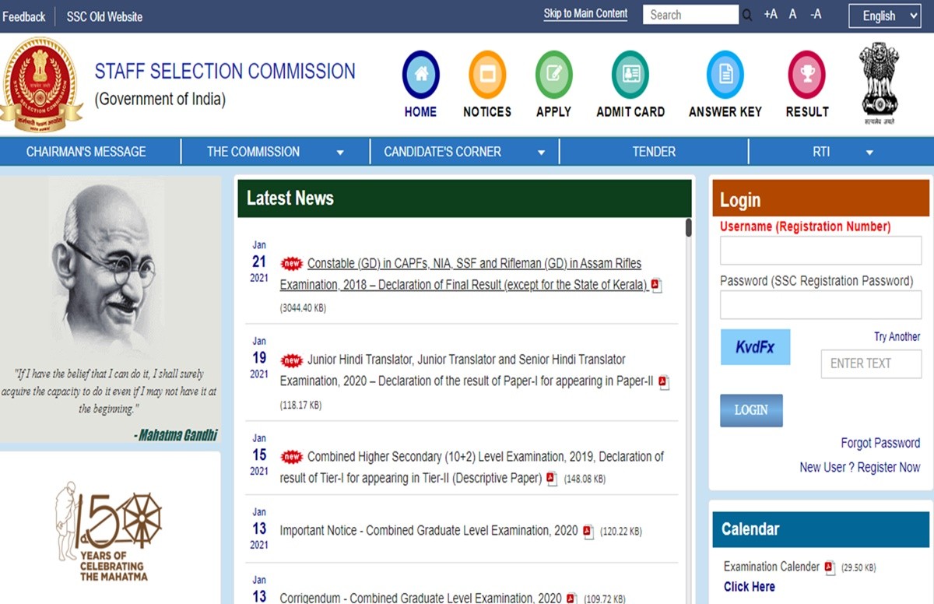The width and height of the screenshot is (934, 604).
Task: Click the Forgot Password link
Action: click(880, 443)
